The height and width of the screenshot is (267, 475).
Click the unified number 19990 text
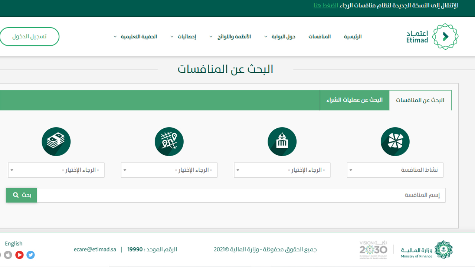click(x=135, y=250)
